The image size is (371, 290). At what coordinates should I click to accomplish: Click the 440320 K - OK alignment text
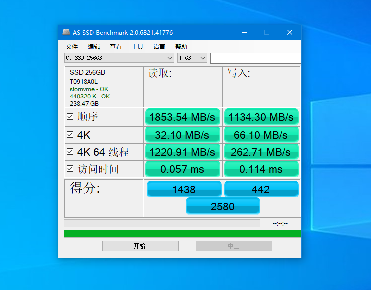[90, 97]
